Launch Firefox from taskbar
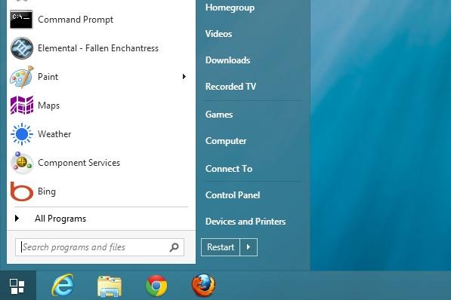Viewport: 451px width, 300px height. pos(204,286)
